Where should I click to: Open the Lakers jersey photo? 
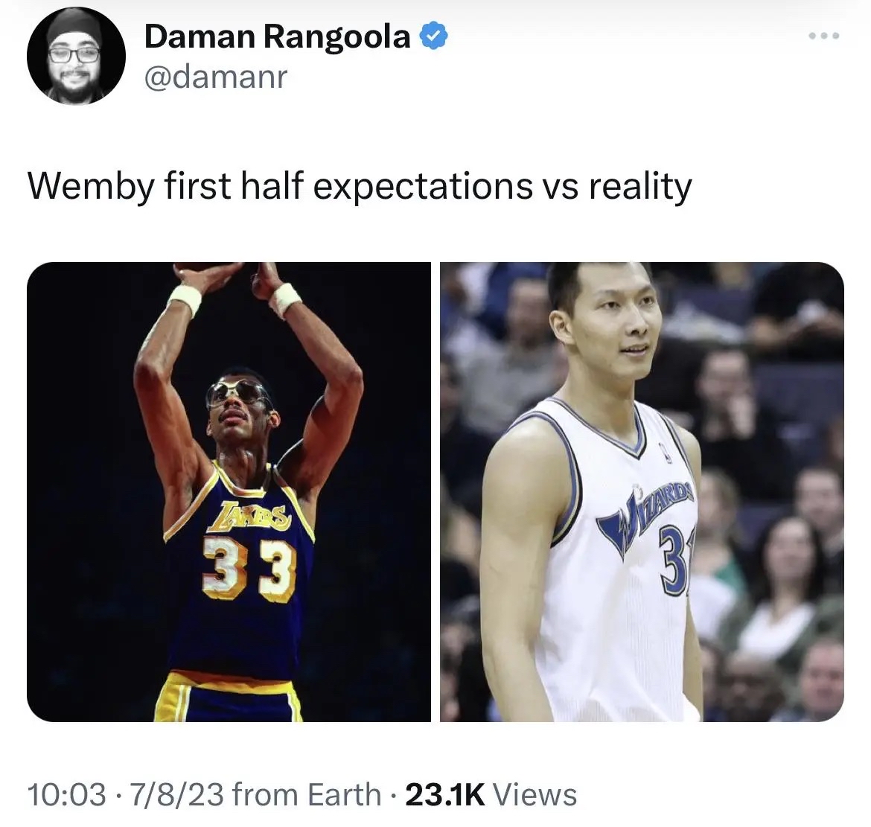(x=229, y=491)
